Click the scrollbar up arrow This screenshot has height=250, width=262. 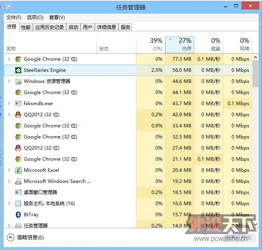point(255,58)
